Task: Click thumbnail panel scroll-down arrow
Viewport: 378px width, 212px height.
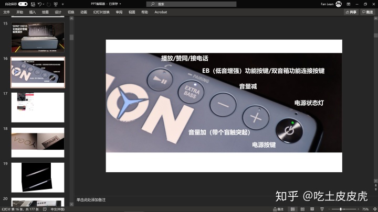Action: pyautogui.click(x=71, y=204)
